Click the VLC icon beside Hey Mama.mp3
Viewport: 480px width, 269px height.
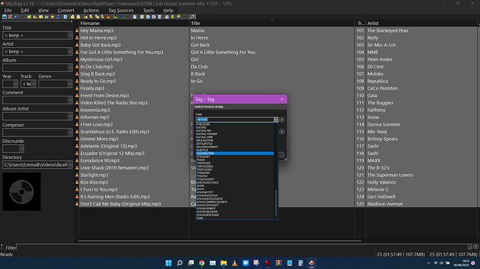[77, 31]
